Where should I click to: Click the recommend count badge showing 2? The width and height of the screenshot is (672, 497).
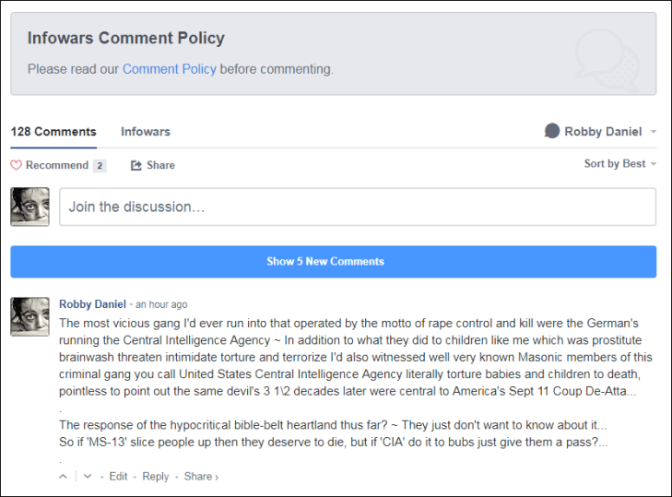(x=100, y=166)
